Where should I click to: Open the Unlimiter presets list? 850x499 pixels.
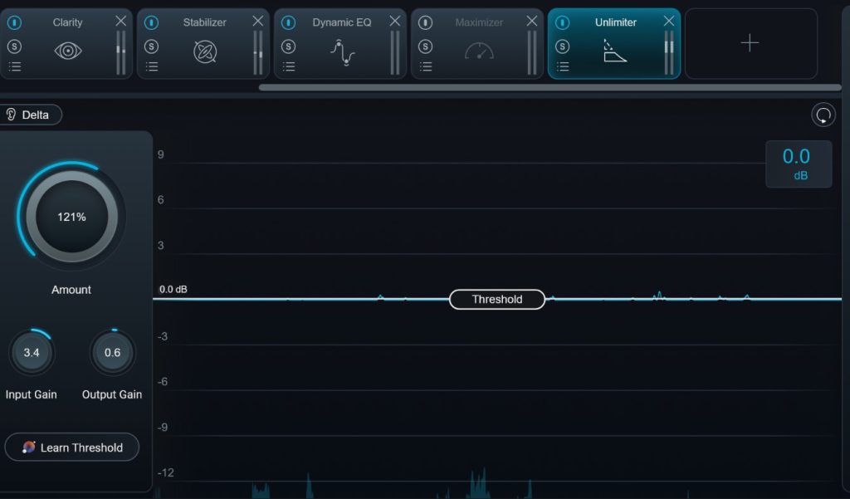coord(563,67)
